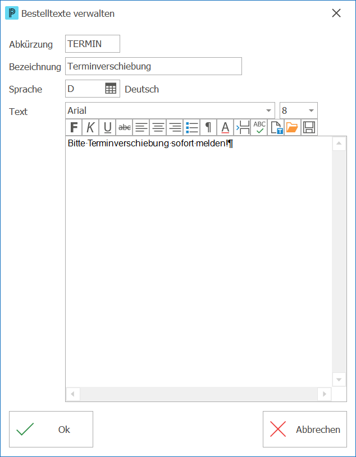Click the page break insert icon
Viewport: 356px width, 457px height.
point(242,127)
